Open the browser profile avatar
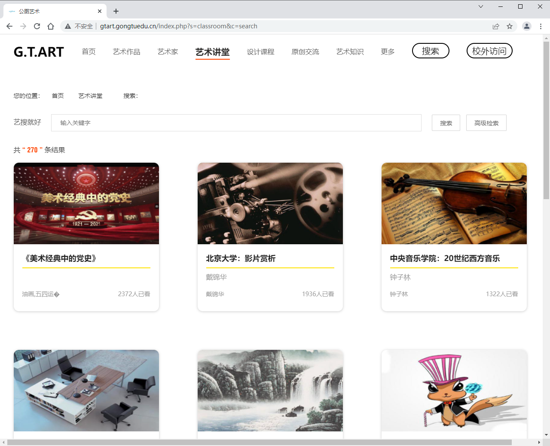Viewport: 550px width, 446px height. pyautogui.click(x=526, y=26)
